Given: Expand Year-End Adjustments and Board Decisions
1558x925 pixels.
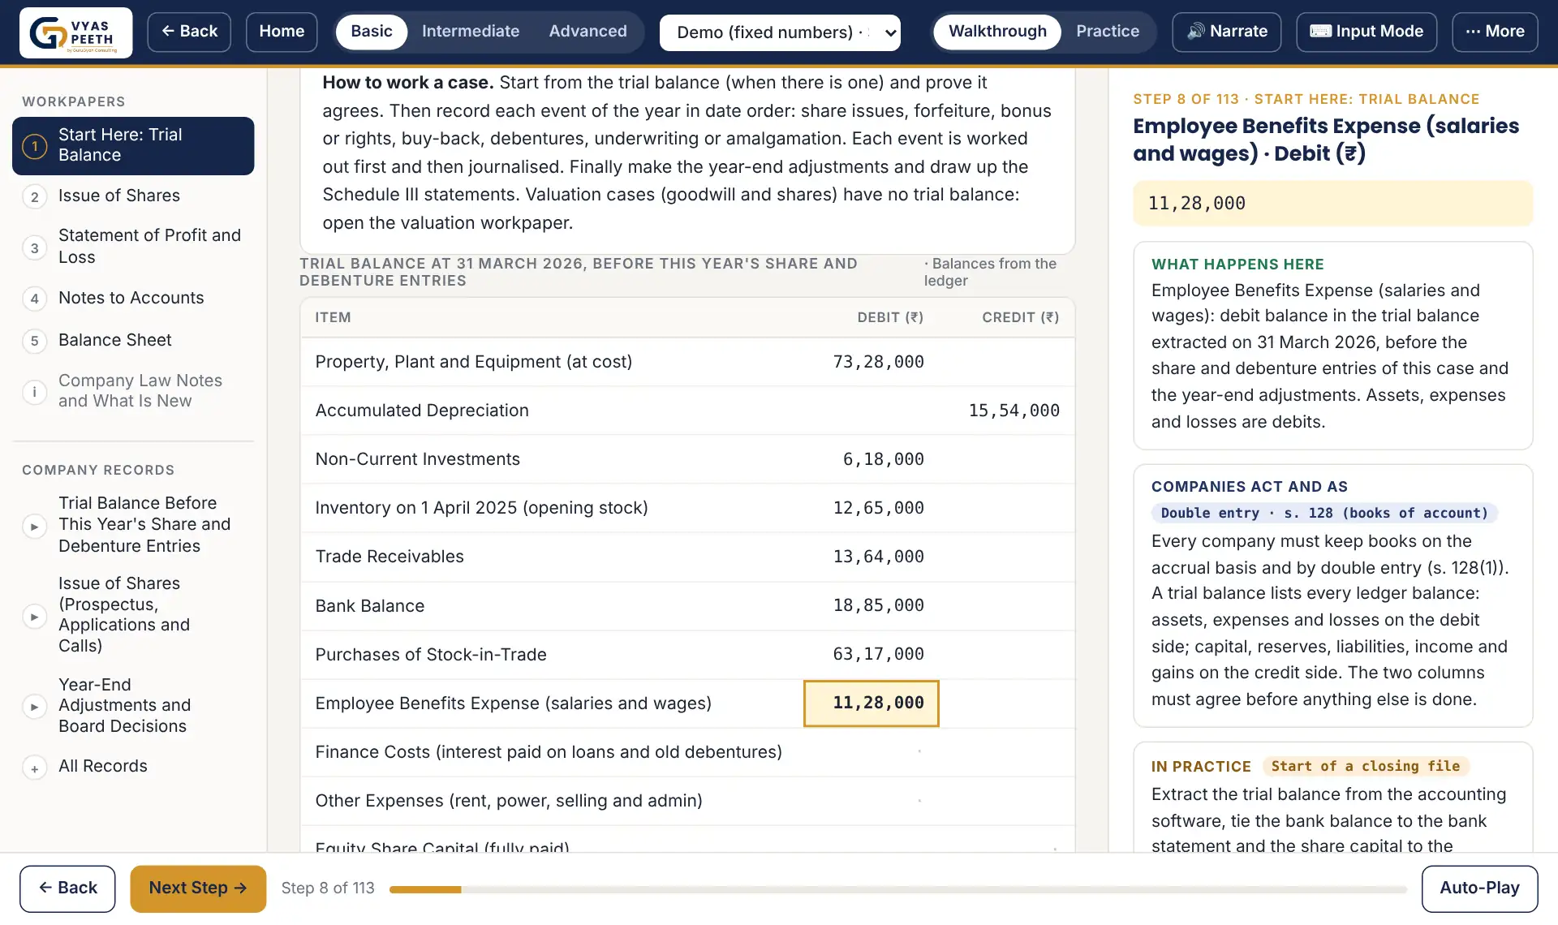Looking at the screenshot, I should tap(34, 707).
